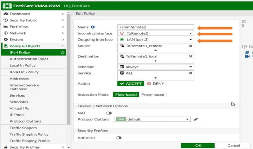Click the ToRemote1_remote address icon
Viewport: 253px width, 149px height.
[x=122, y=46]
